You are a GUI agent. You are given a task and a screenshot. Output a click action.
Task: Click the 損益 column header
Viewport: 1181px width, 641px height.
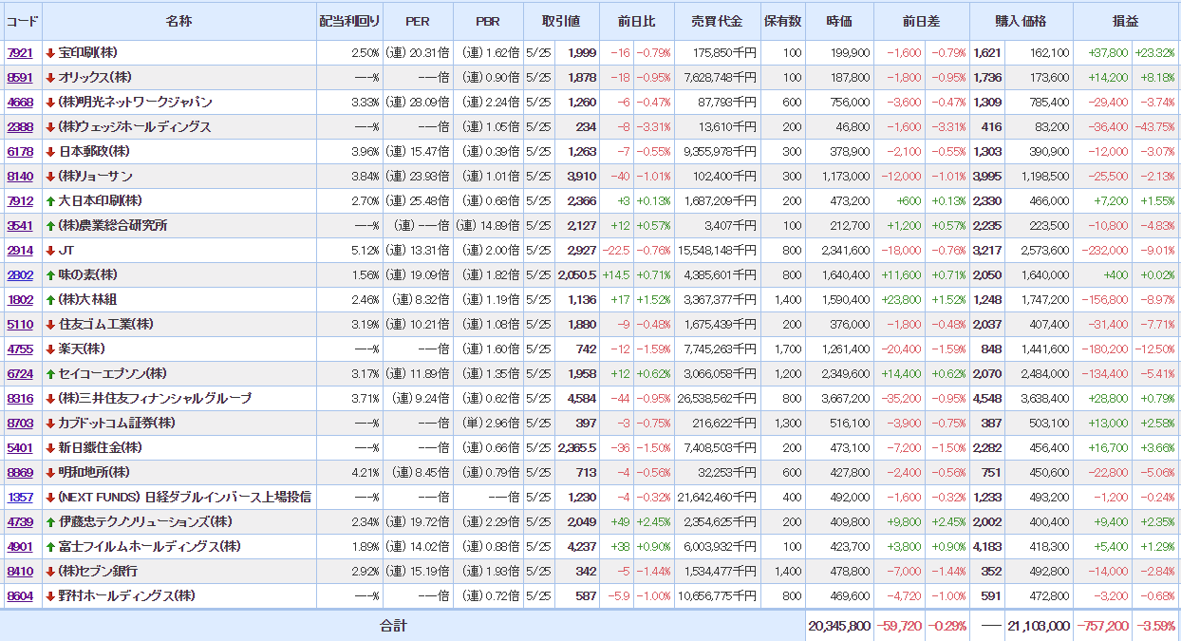tap(1125, 21)
